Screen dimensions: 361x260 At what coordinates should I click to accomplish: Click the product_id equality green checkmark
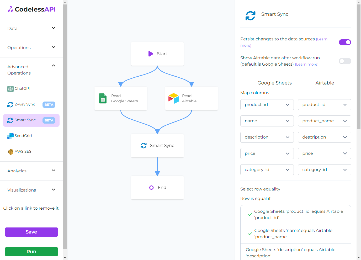(250, 215)
